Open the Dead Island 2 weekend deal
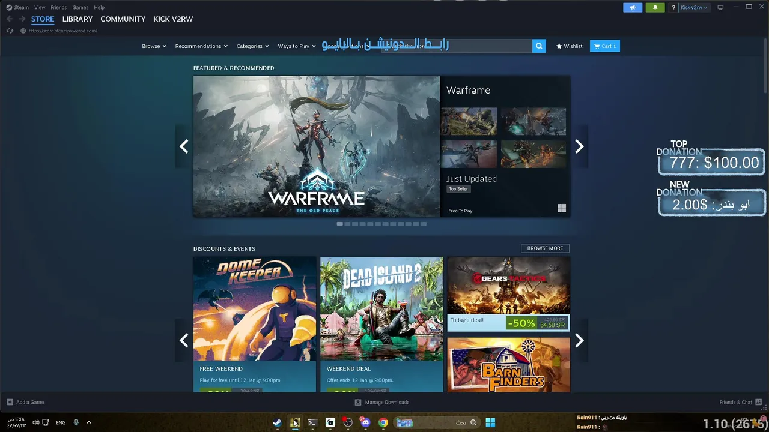The height and width of the screenshot is (432, 769). [381, 324]
